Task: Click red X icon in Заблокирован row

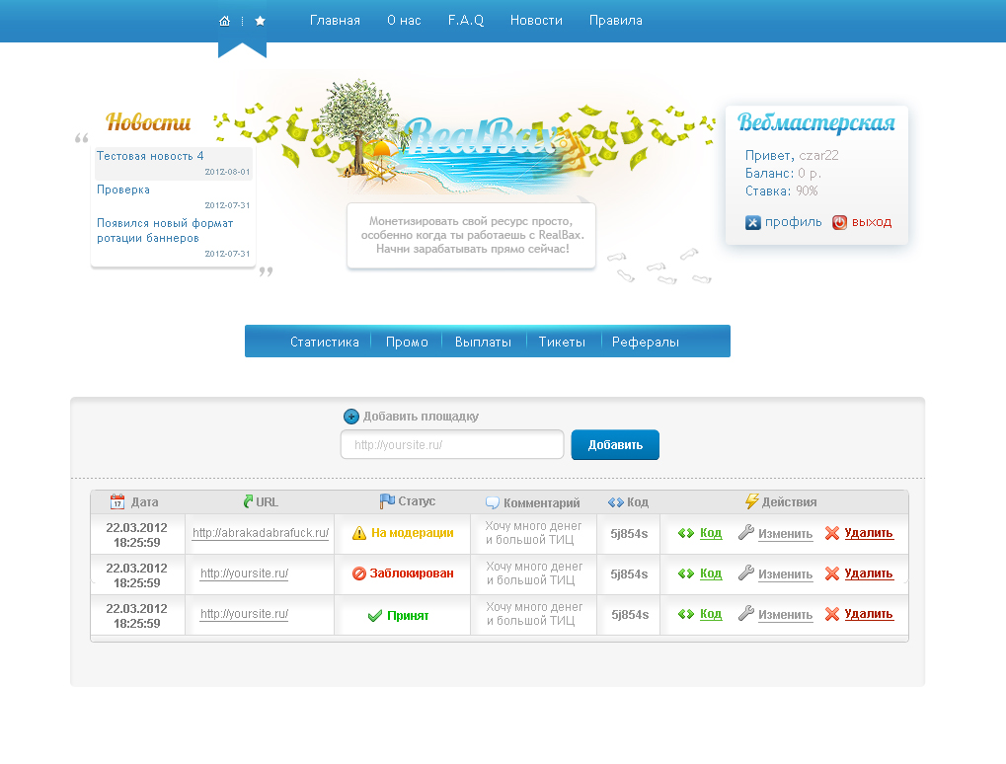Action: (x=832, y=573)
